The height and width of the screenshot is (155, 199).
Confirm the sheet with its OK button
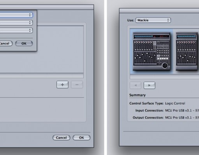click(24, 43)
